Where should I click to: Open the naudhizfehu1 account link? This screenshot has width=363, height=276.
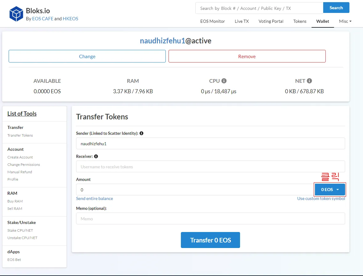click(162, 41)
